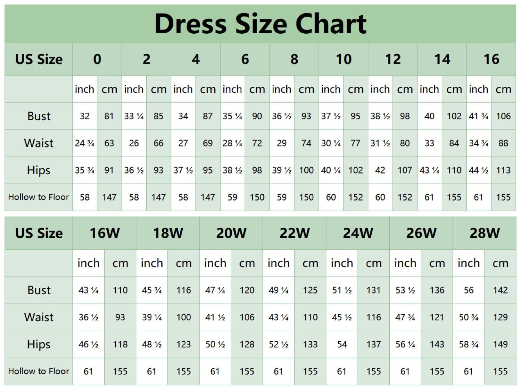Select size 26W waist cm value 121
The width and height of the screenshot is (521, 390).
point(437,317)
